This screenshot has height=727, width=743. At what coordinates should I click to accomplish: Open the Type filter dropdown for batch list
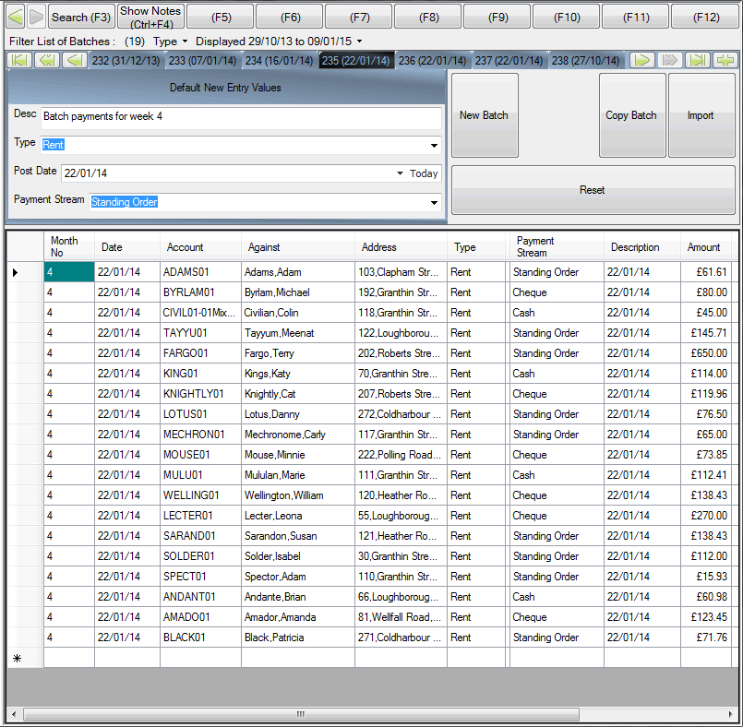tap(170, 42)
